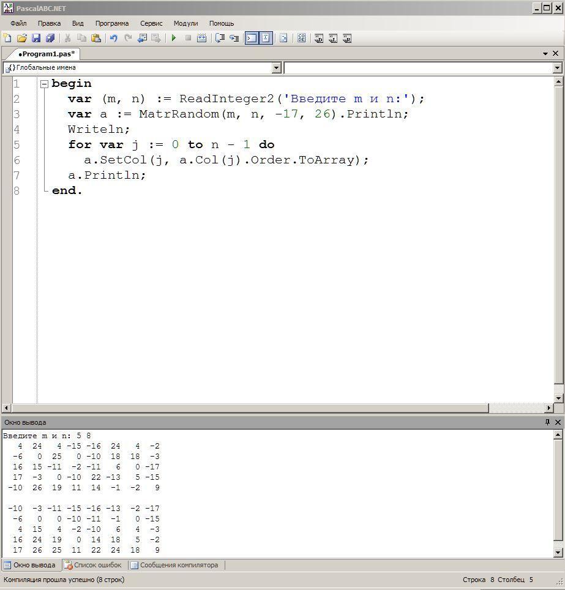Paste from clipboard toolbar icon
Viewport: 565px width, 590px height.
(96, 38)
